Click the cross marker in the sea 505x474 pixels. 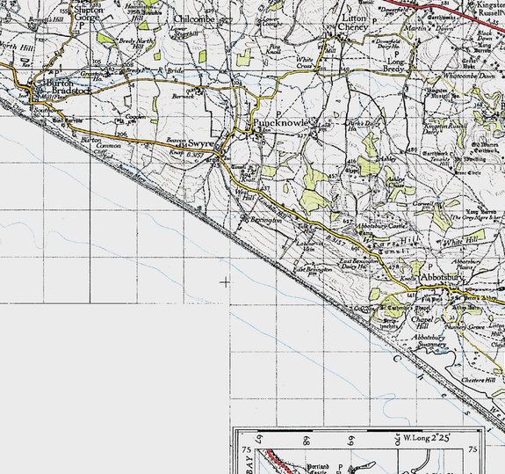click(x=226, y=282)
